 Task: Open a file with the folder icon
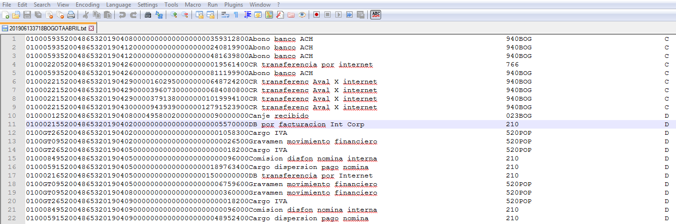click(x=17, y=15)
